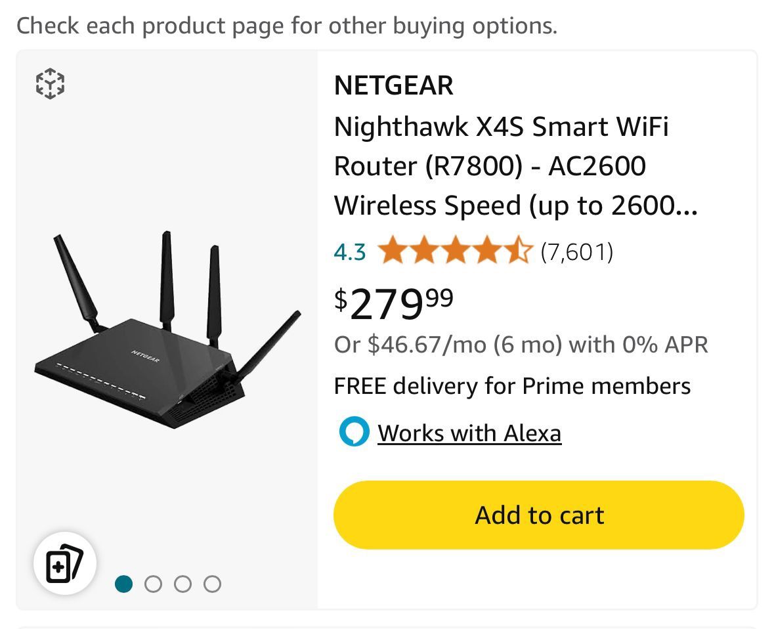Select the second carousel dot
Screen dimensions: 774x629
(x=154, y=583)
